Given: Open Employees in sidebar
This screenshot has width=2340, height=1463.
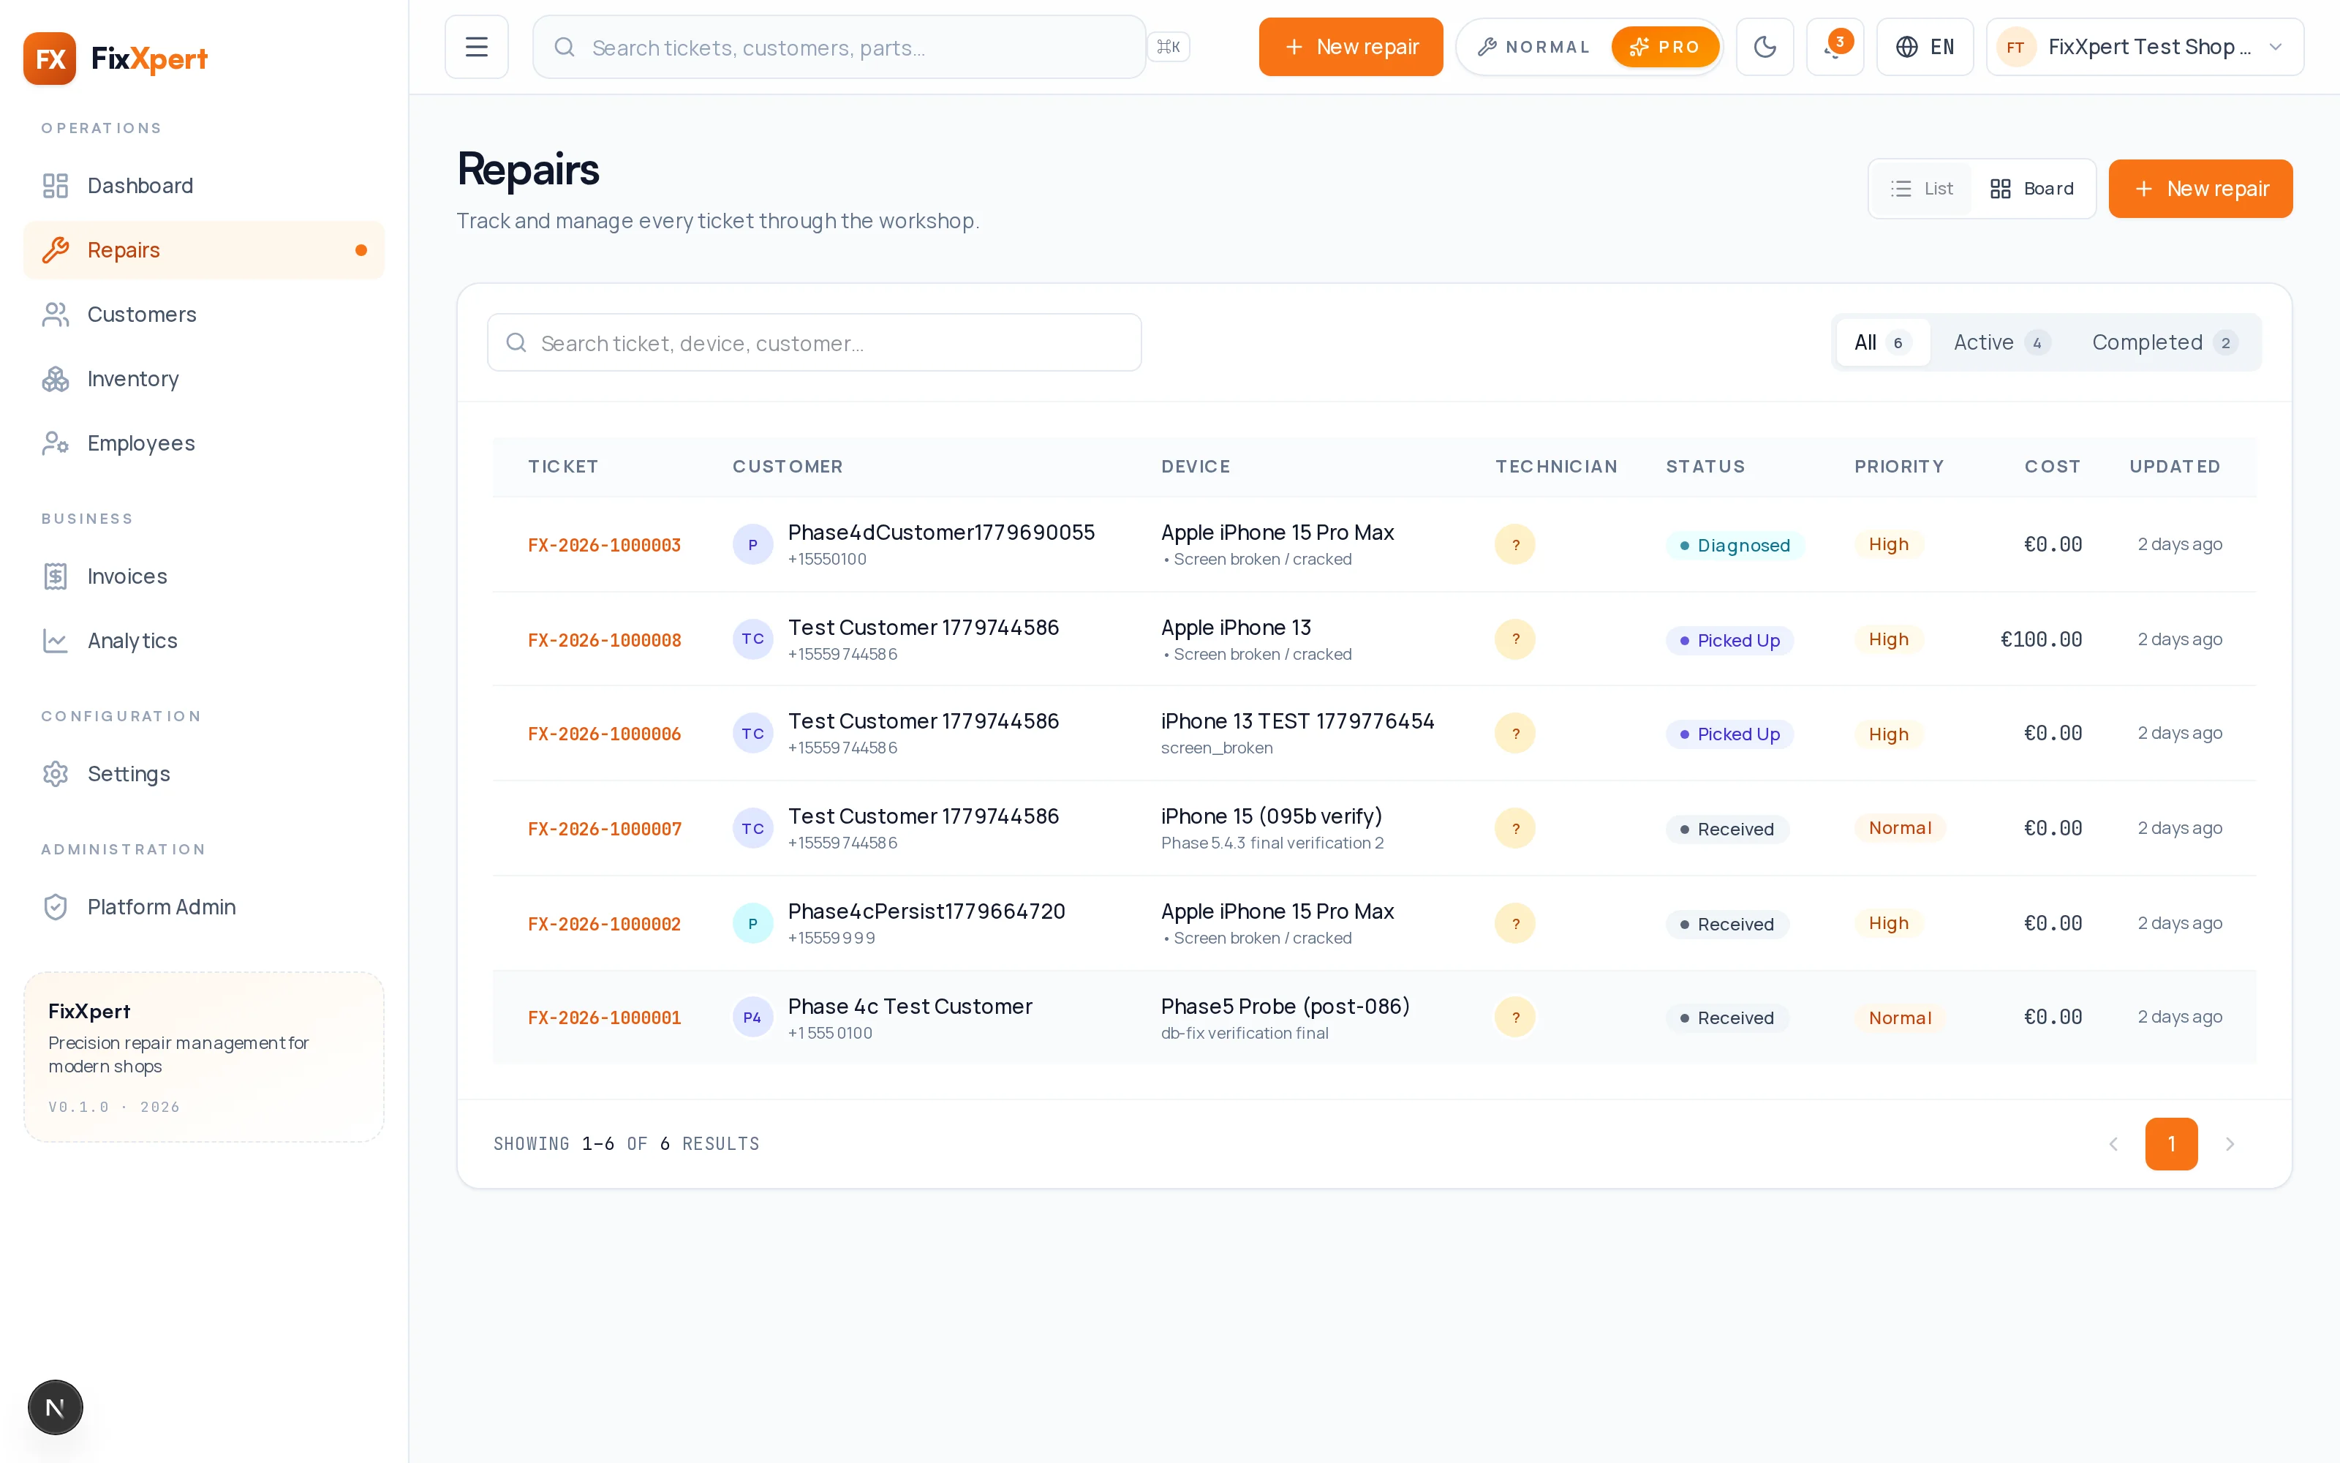Looking at the screenshot, I should (x=204, y=443).
